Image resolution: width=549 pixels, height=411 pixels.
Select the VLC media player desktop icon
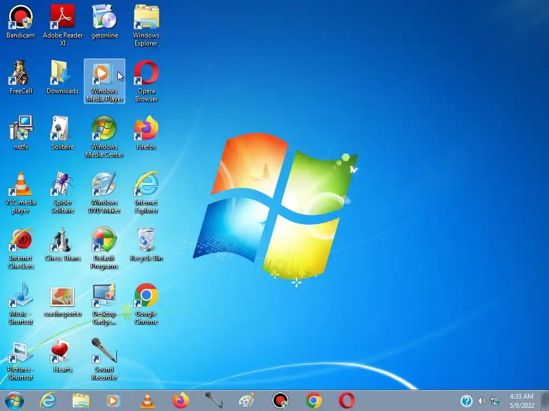(x=21, y=192)
